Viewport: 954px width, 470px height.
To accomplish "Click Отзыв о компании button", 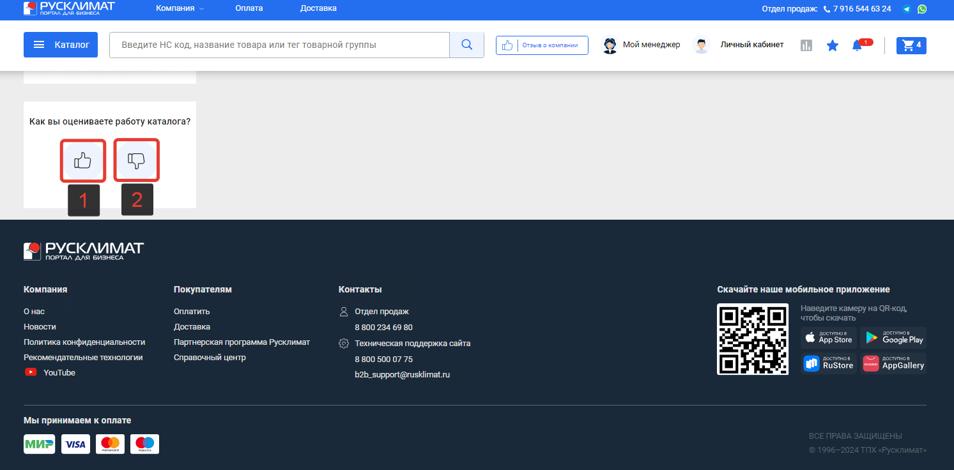I will (542, 45).
